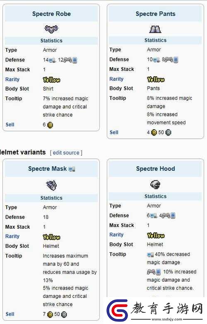This screenshot has height=324, width=207.
Task: Click the Spectre Robe item sprite
Action: point(51,29)
